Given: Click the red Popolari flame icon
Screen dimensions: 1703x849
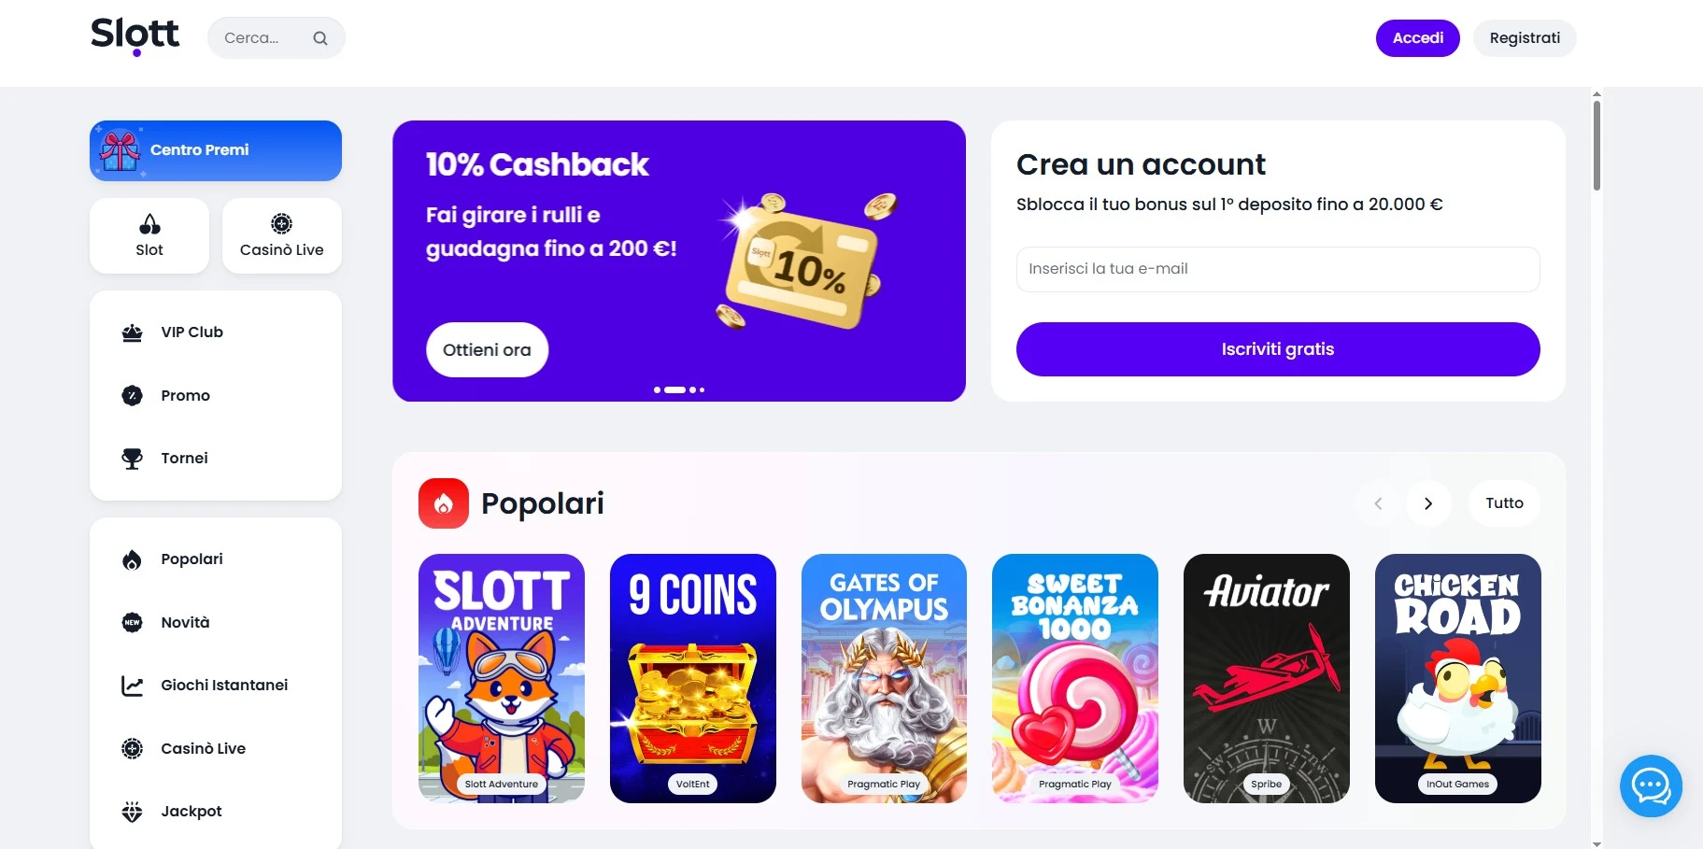Looking at the screenshot, I should 444,503.
